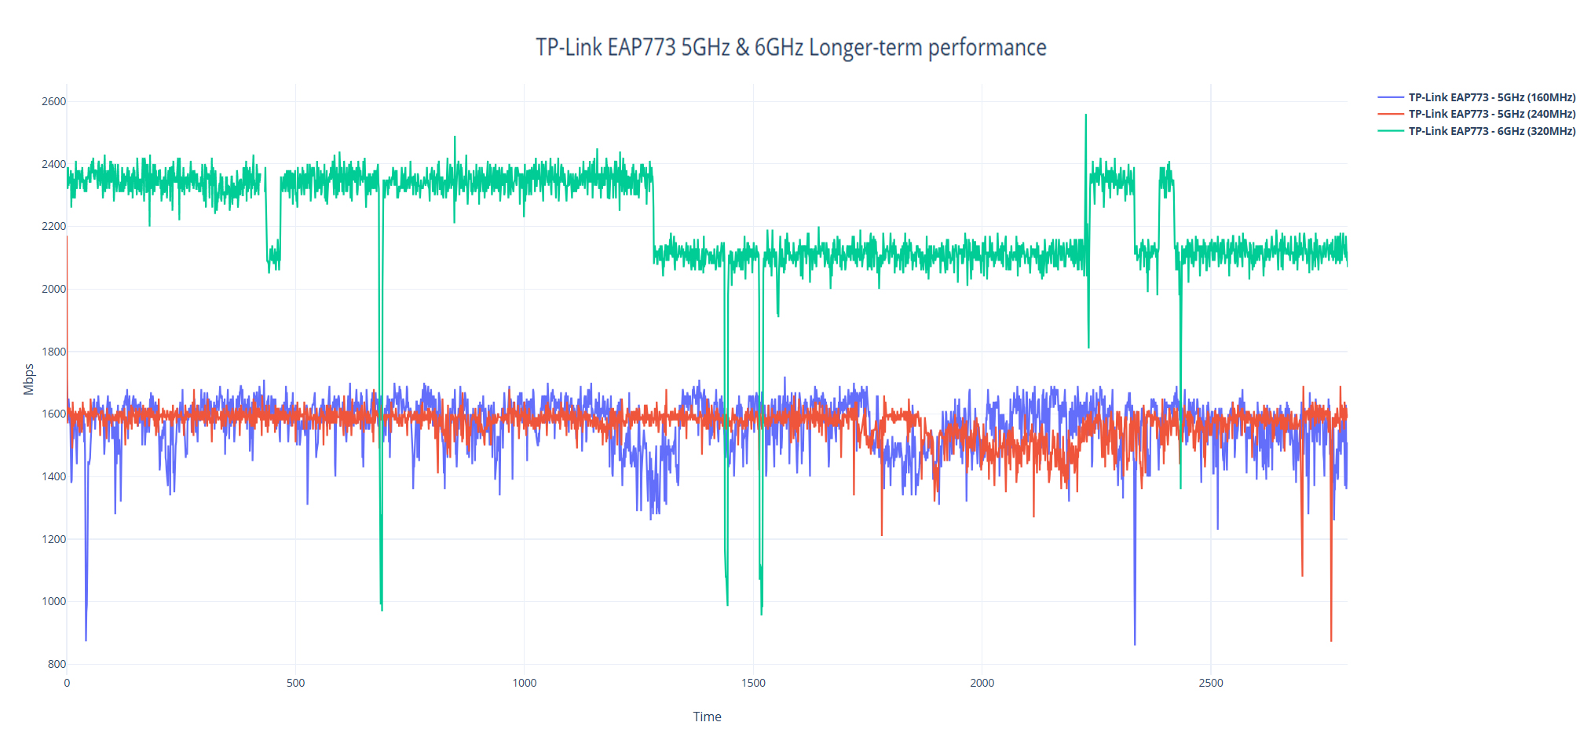Screen dimensions: 1591x744
Task: Click the x-axis tick label 2500
Action: tap(1211, 683)
